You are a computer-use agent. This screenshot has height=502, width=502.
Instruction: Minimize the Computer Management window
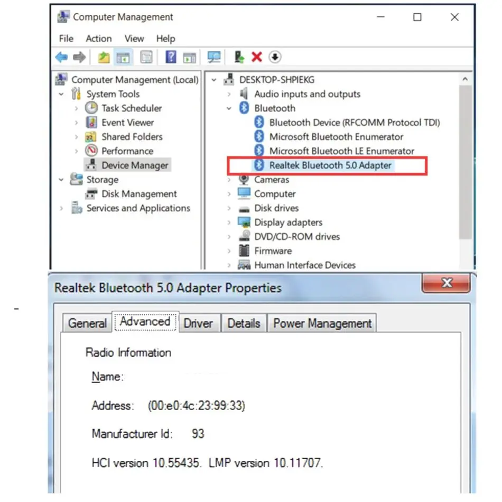[x=380, y=17]
